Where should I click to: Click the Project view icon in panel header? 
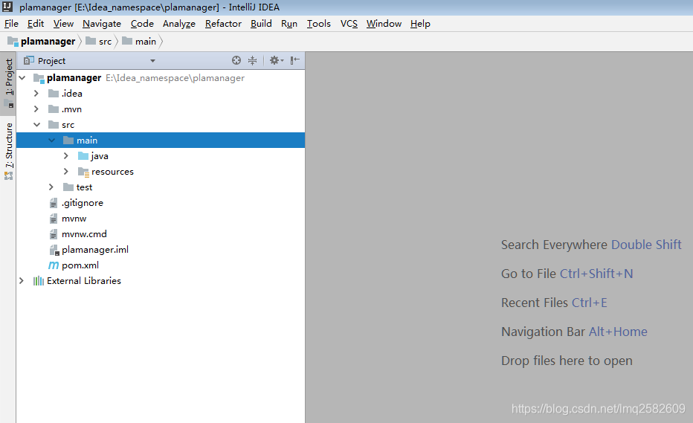(29, 60)
